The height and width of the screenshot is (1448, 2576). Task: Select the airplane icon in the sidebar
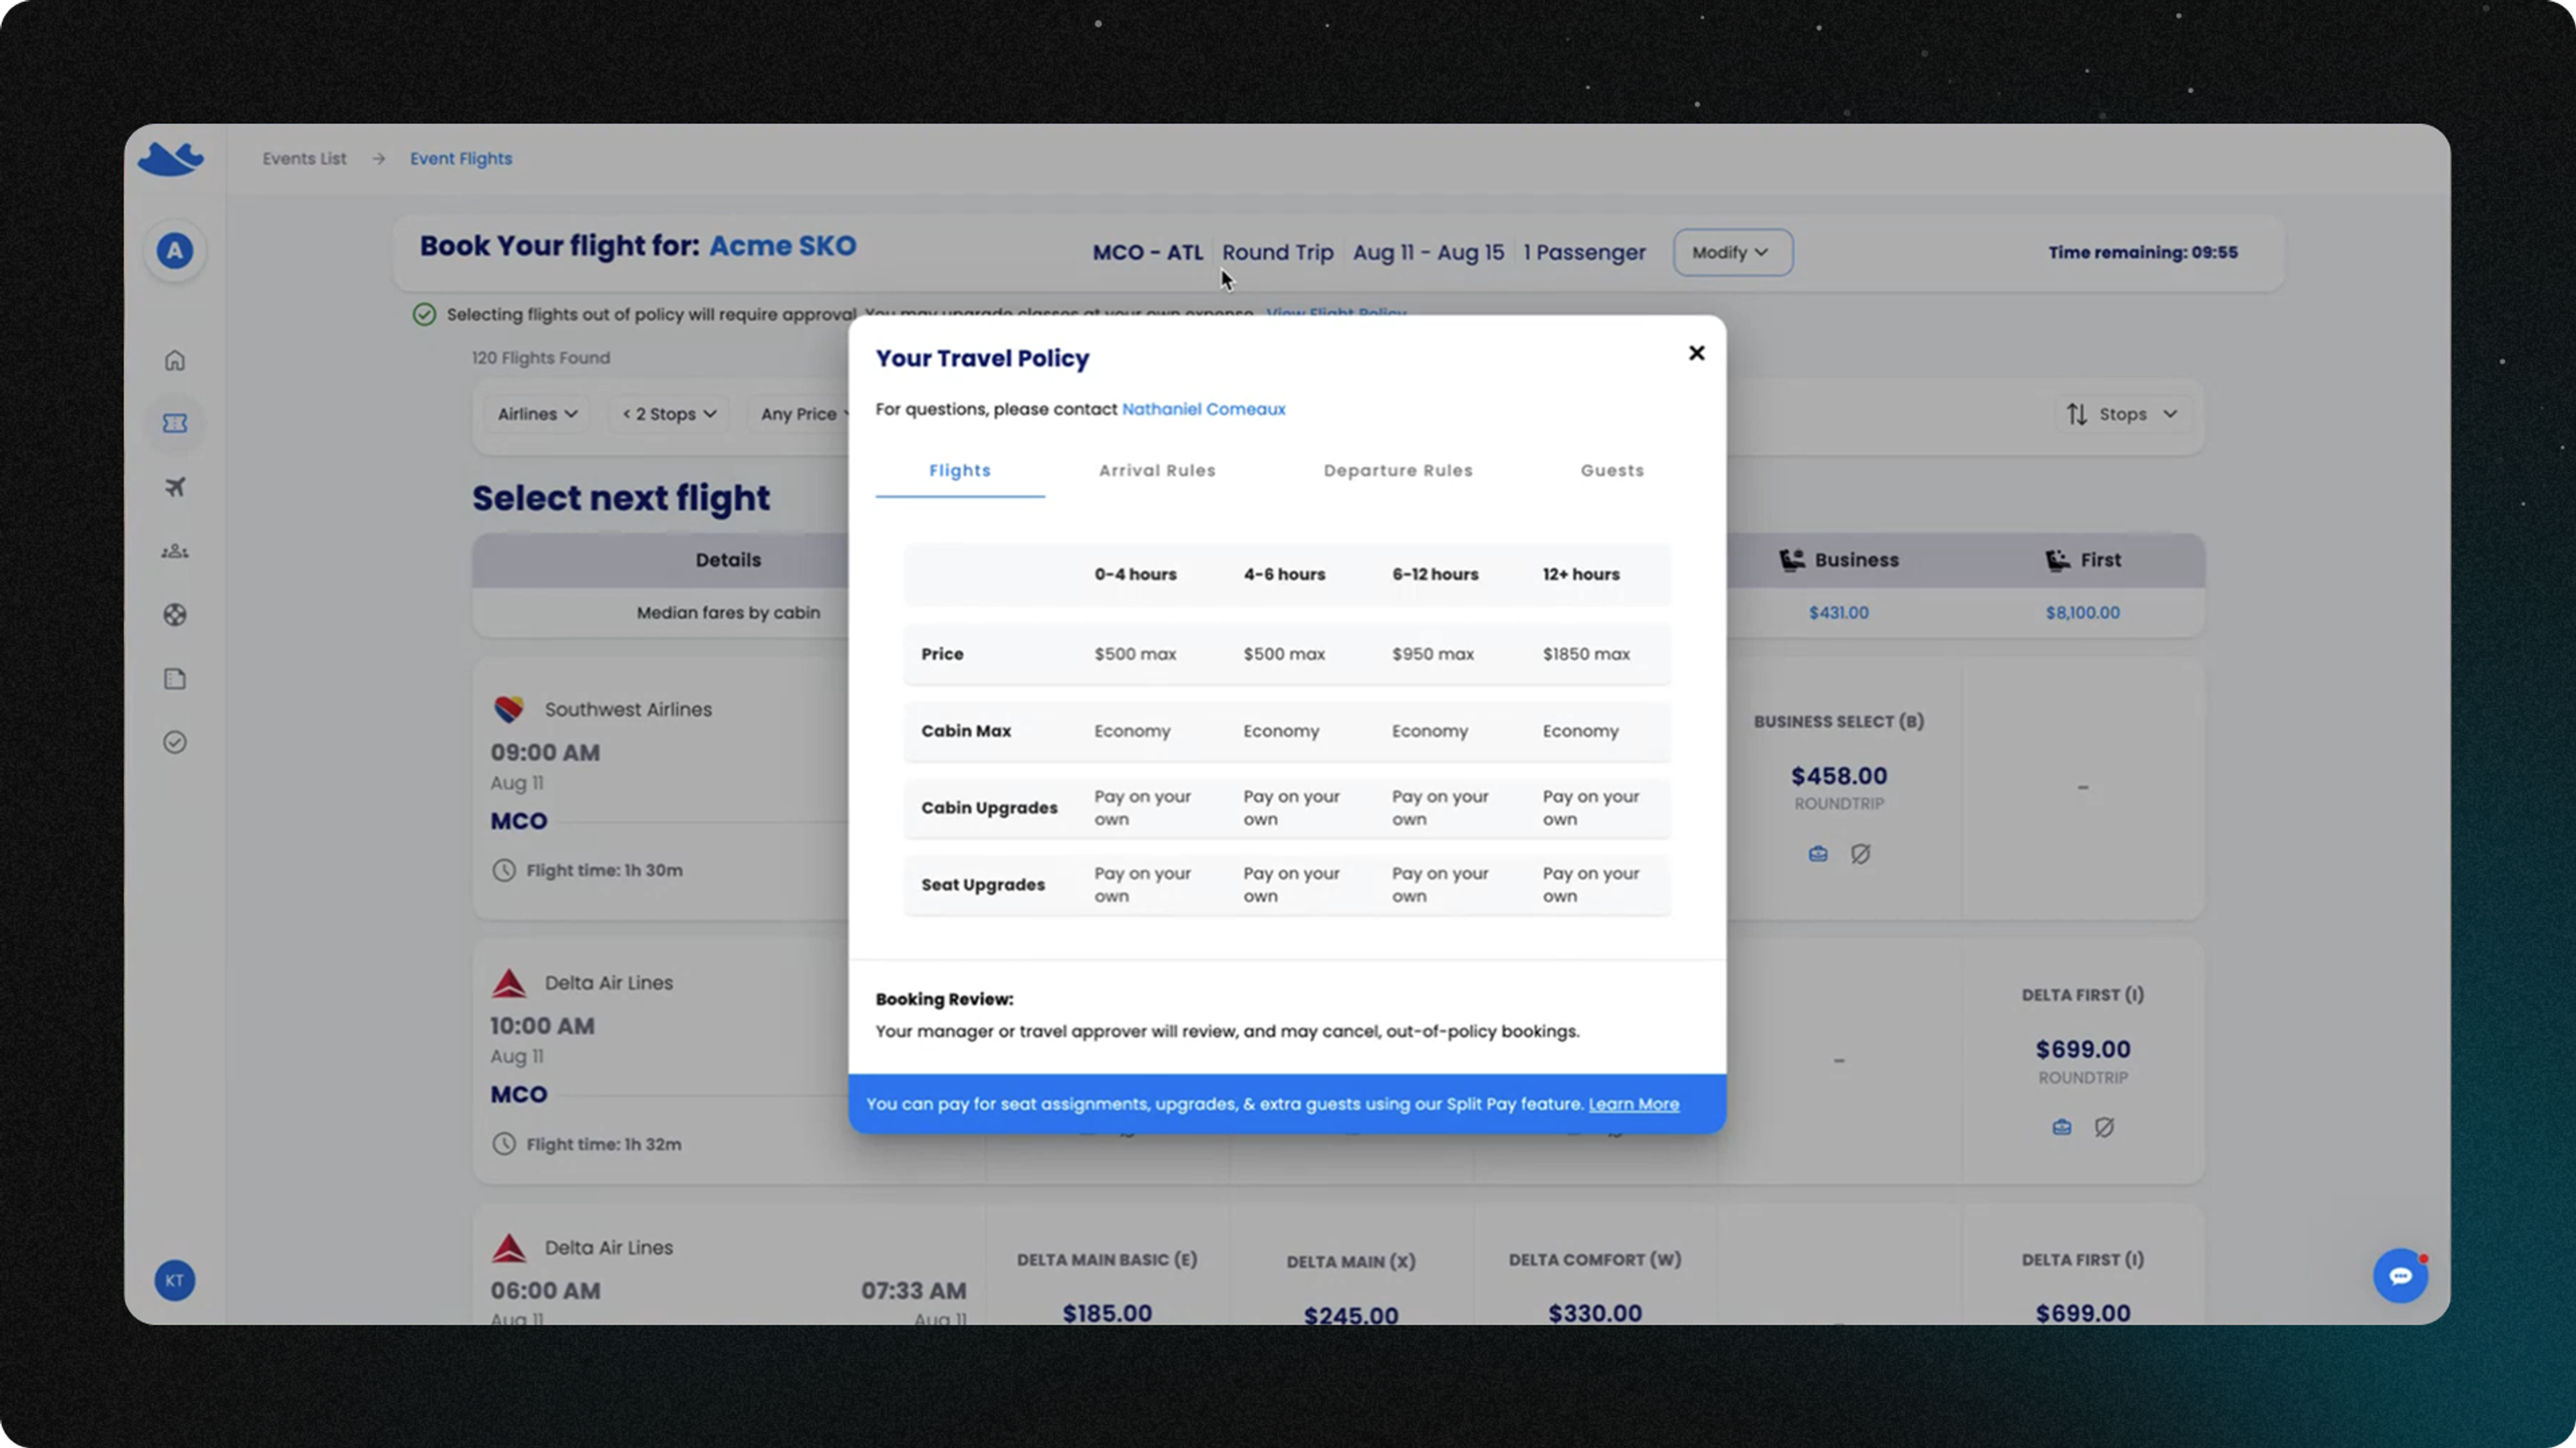click(175, 487)
